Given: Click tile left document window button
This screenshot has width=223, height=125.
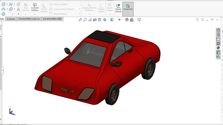Looking at the screenshot, I should coord(198,20).
